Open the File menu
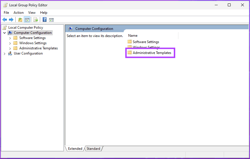 6,13
